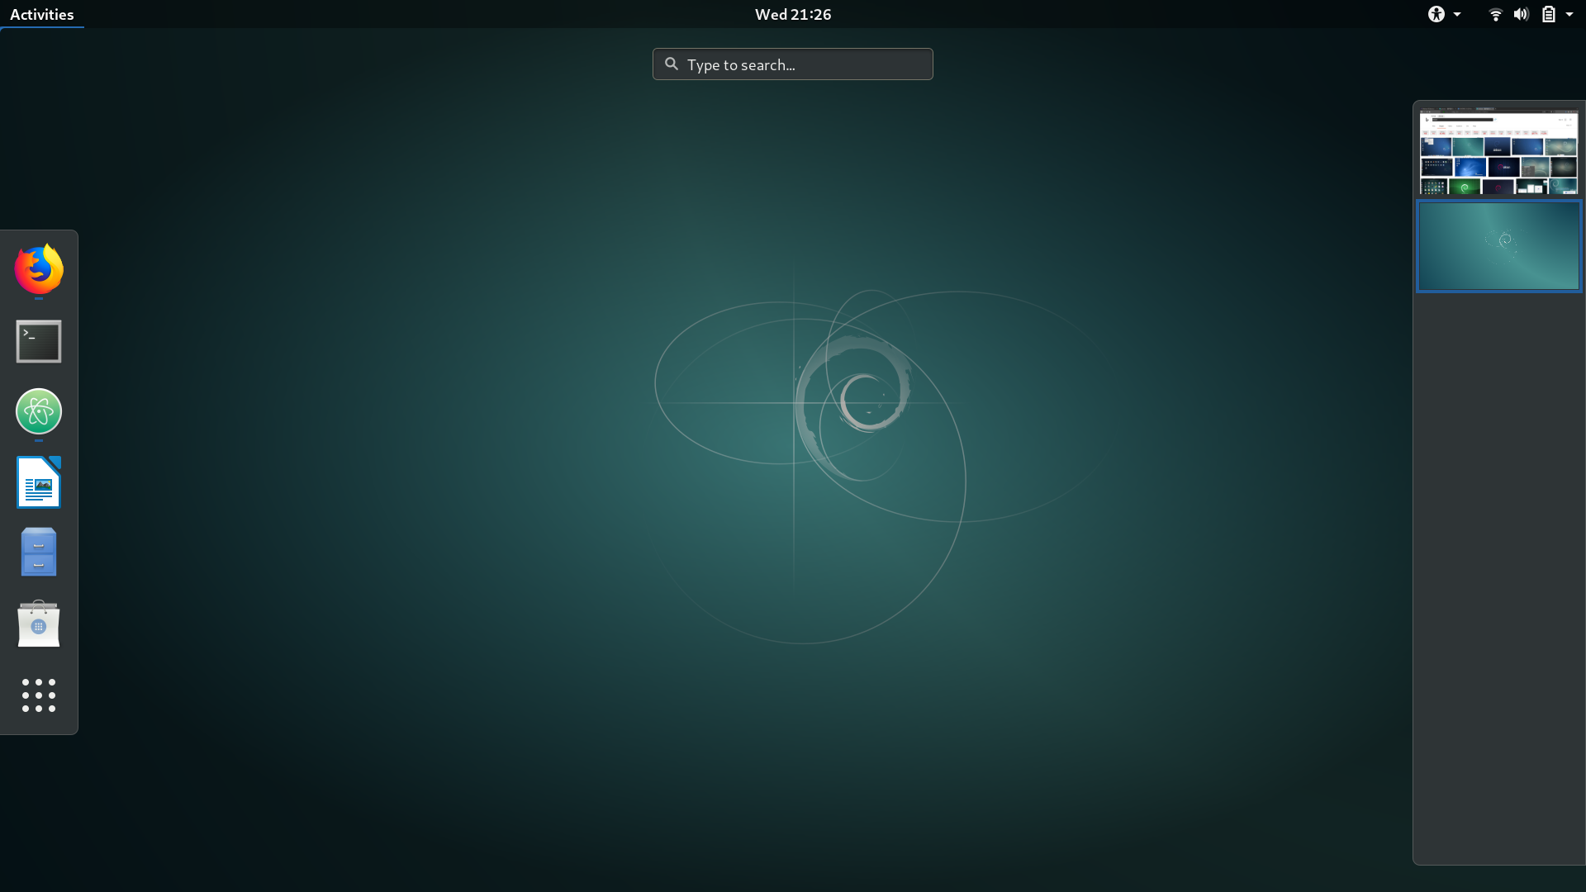This screenshot has width=1586, height=892.
Task: Launch the Software store icon
Action: [x=39, y=624]
